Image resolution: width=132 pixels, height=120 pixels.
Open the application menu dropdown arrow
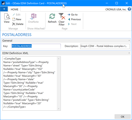click(x=4, y=9)
